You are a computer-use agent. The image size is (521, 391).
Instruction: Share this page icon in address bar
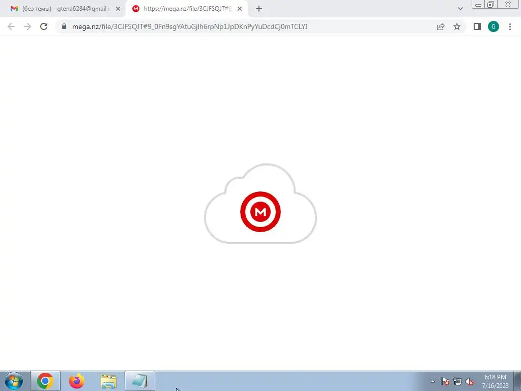click(x=441, y=26)
